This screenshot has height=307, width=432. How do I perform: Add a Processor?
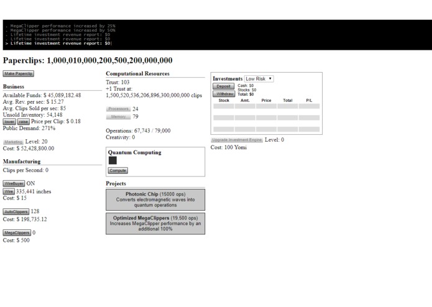(118, 109)
